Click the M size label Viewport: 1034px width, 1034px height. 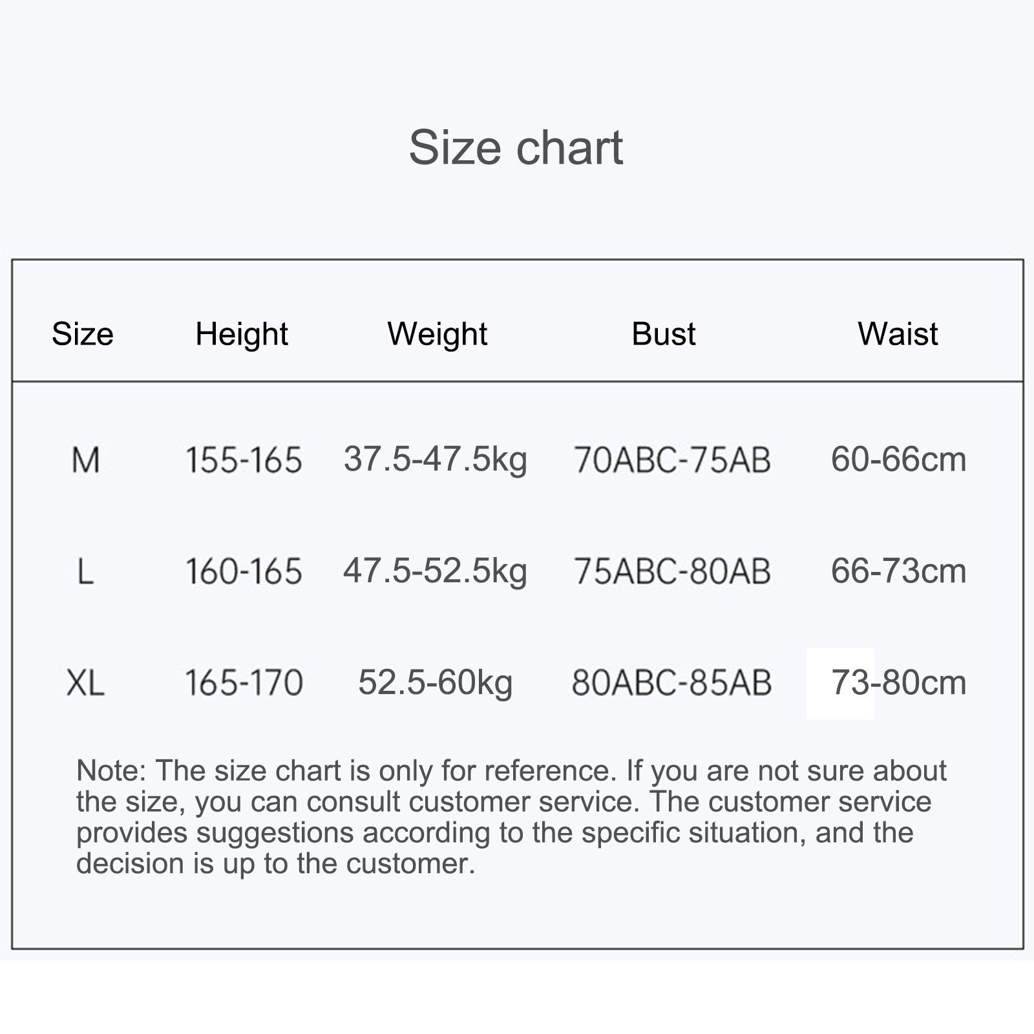coord(85,460)
